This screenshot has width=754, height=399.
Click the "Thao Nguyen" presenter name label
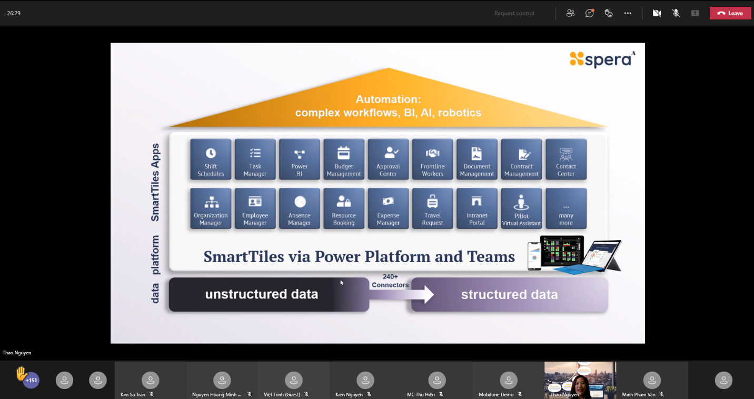click(17, 353)
